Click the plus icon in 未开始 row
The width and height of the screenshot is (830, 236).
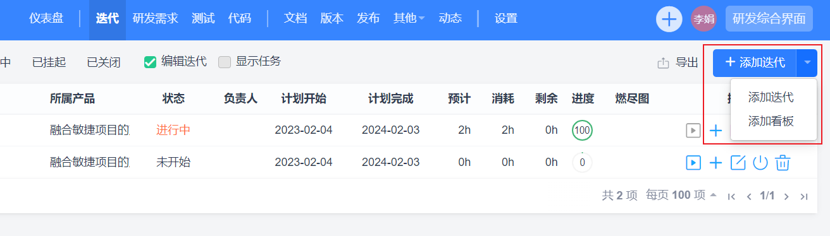(x=715, y=163)
